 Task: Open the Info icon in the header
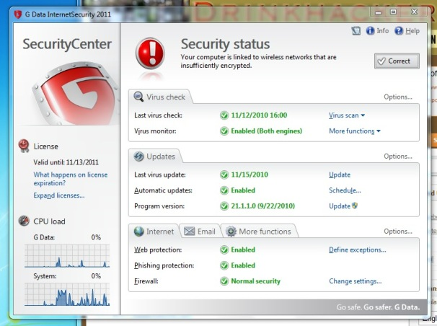(370, 30)
